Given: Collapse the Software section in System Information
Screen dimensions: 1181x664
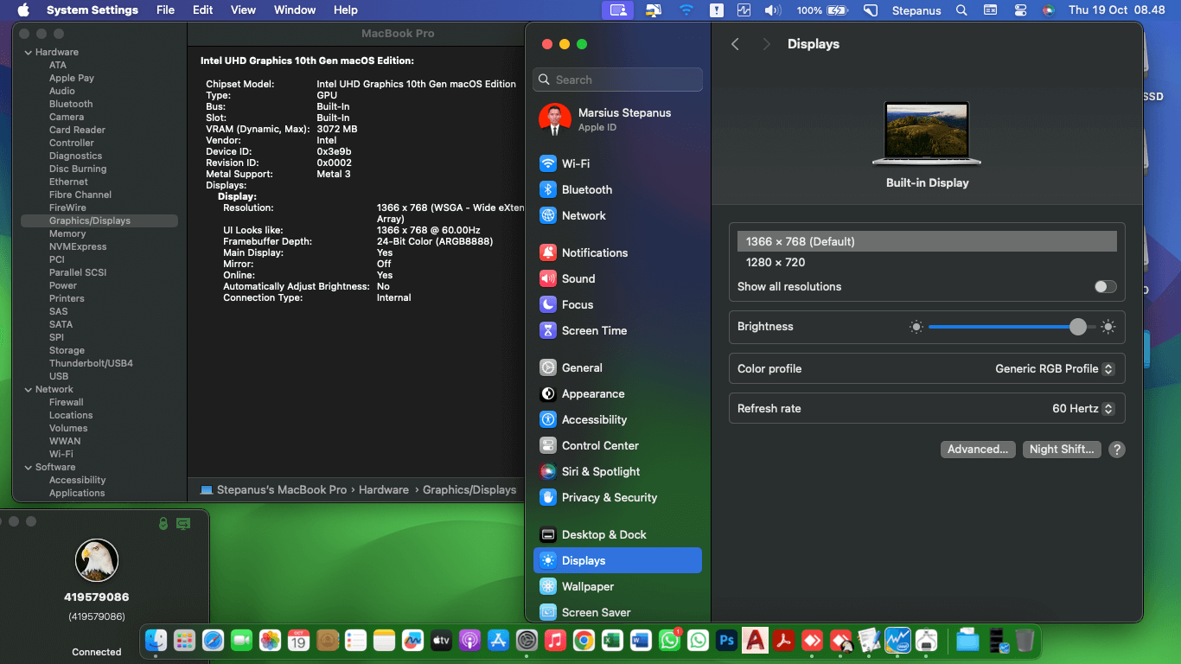Looking at the screenshot, I should tap(28, 467).
